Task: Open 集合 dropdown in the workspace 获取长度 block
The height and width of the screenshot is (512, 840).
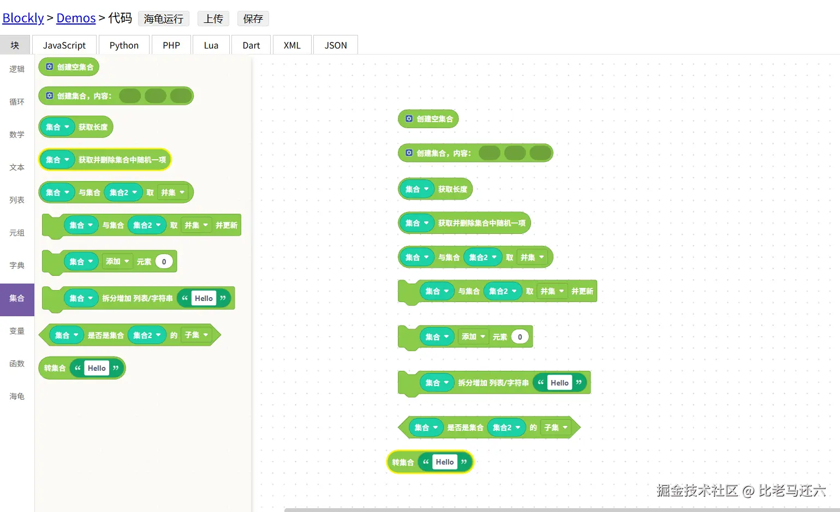Action: [418, 189]
